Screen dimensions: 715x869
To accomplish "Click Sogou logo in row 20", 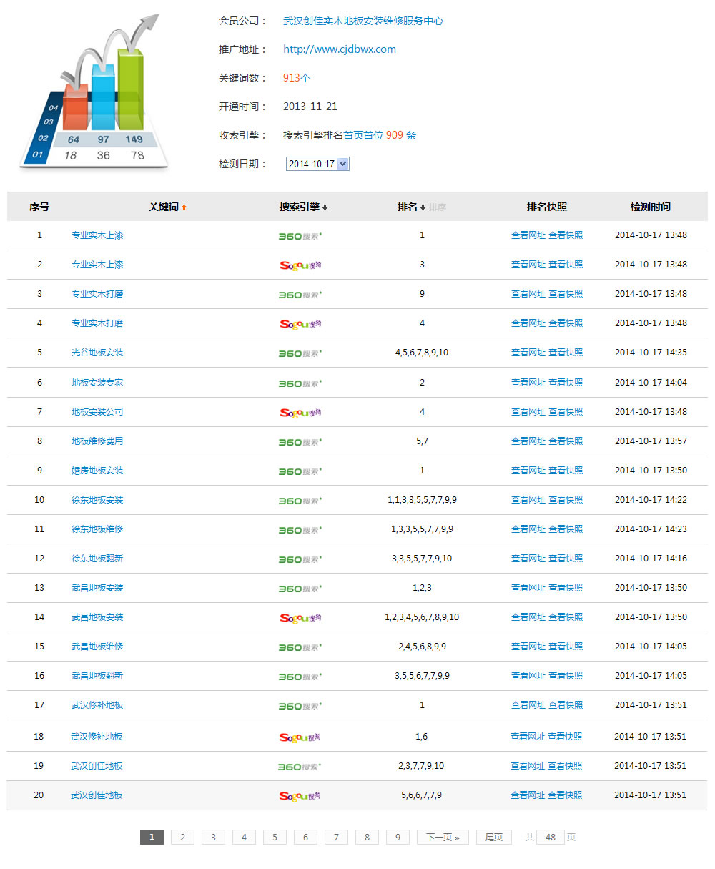I will pos(300,795).
